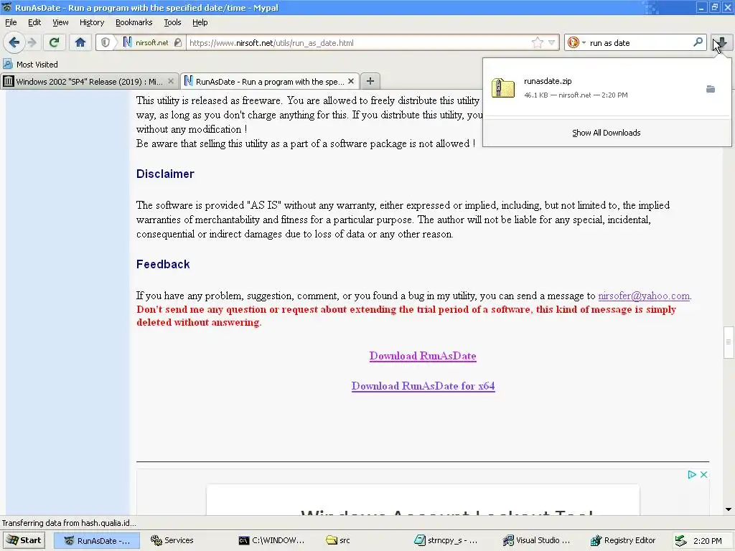This screenshot has height=551, width=735.
Task: Click the scrollbar down arrow
Action: pyautogui.click(x=729, y=509)
